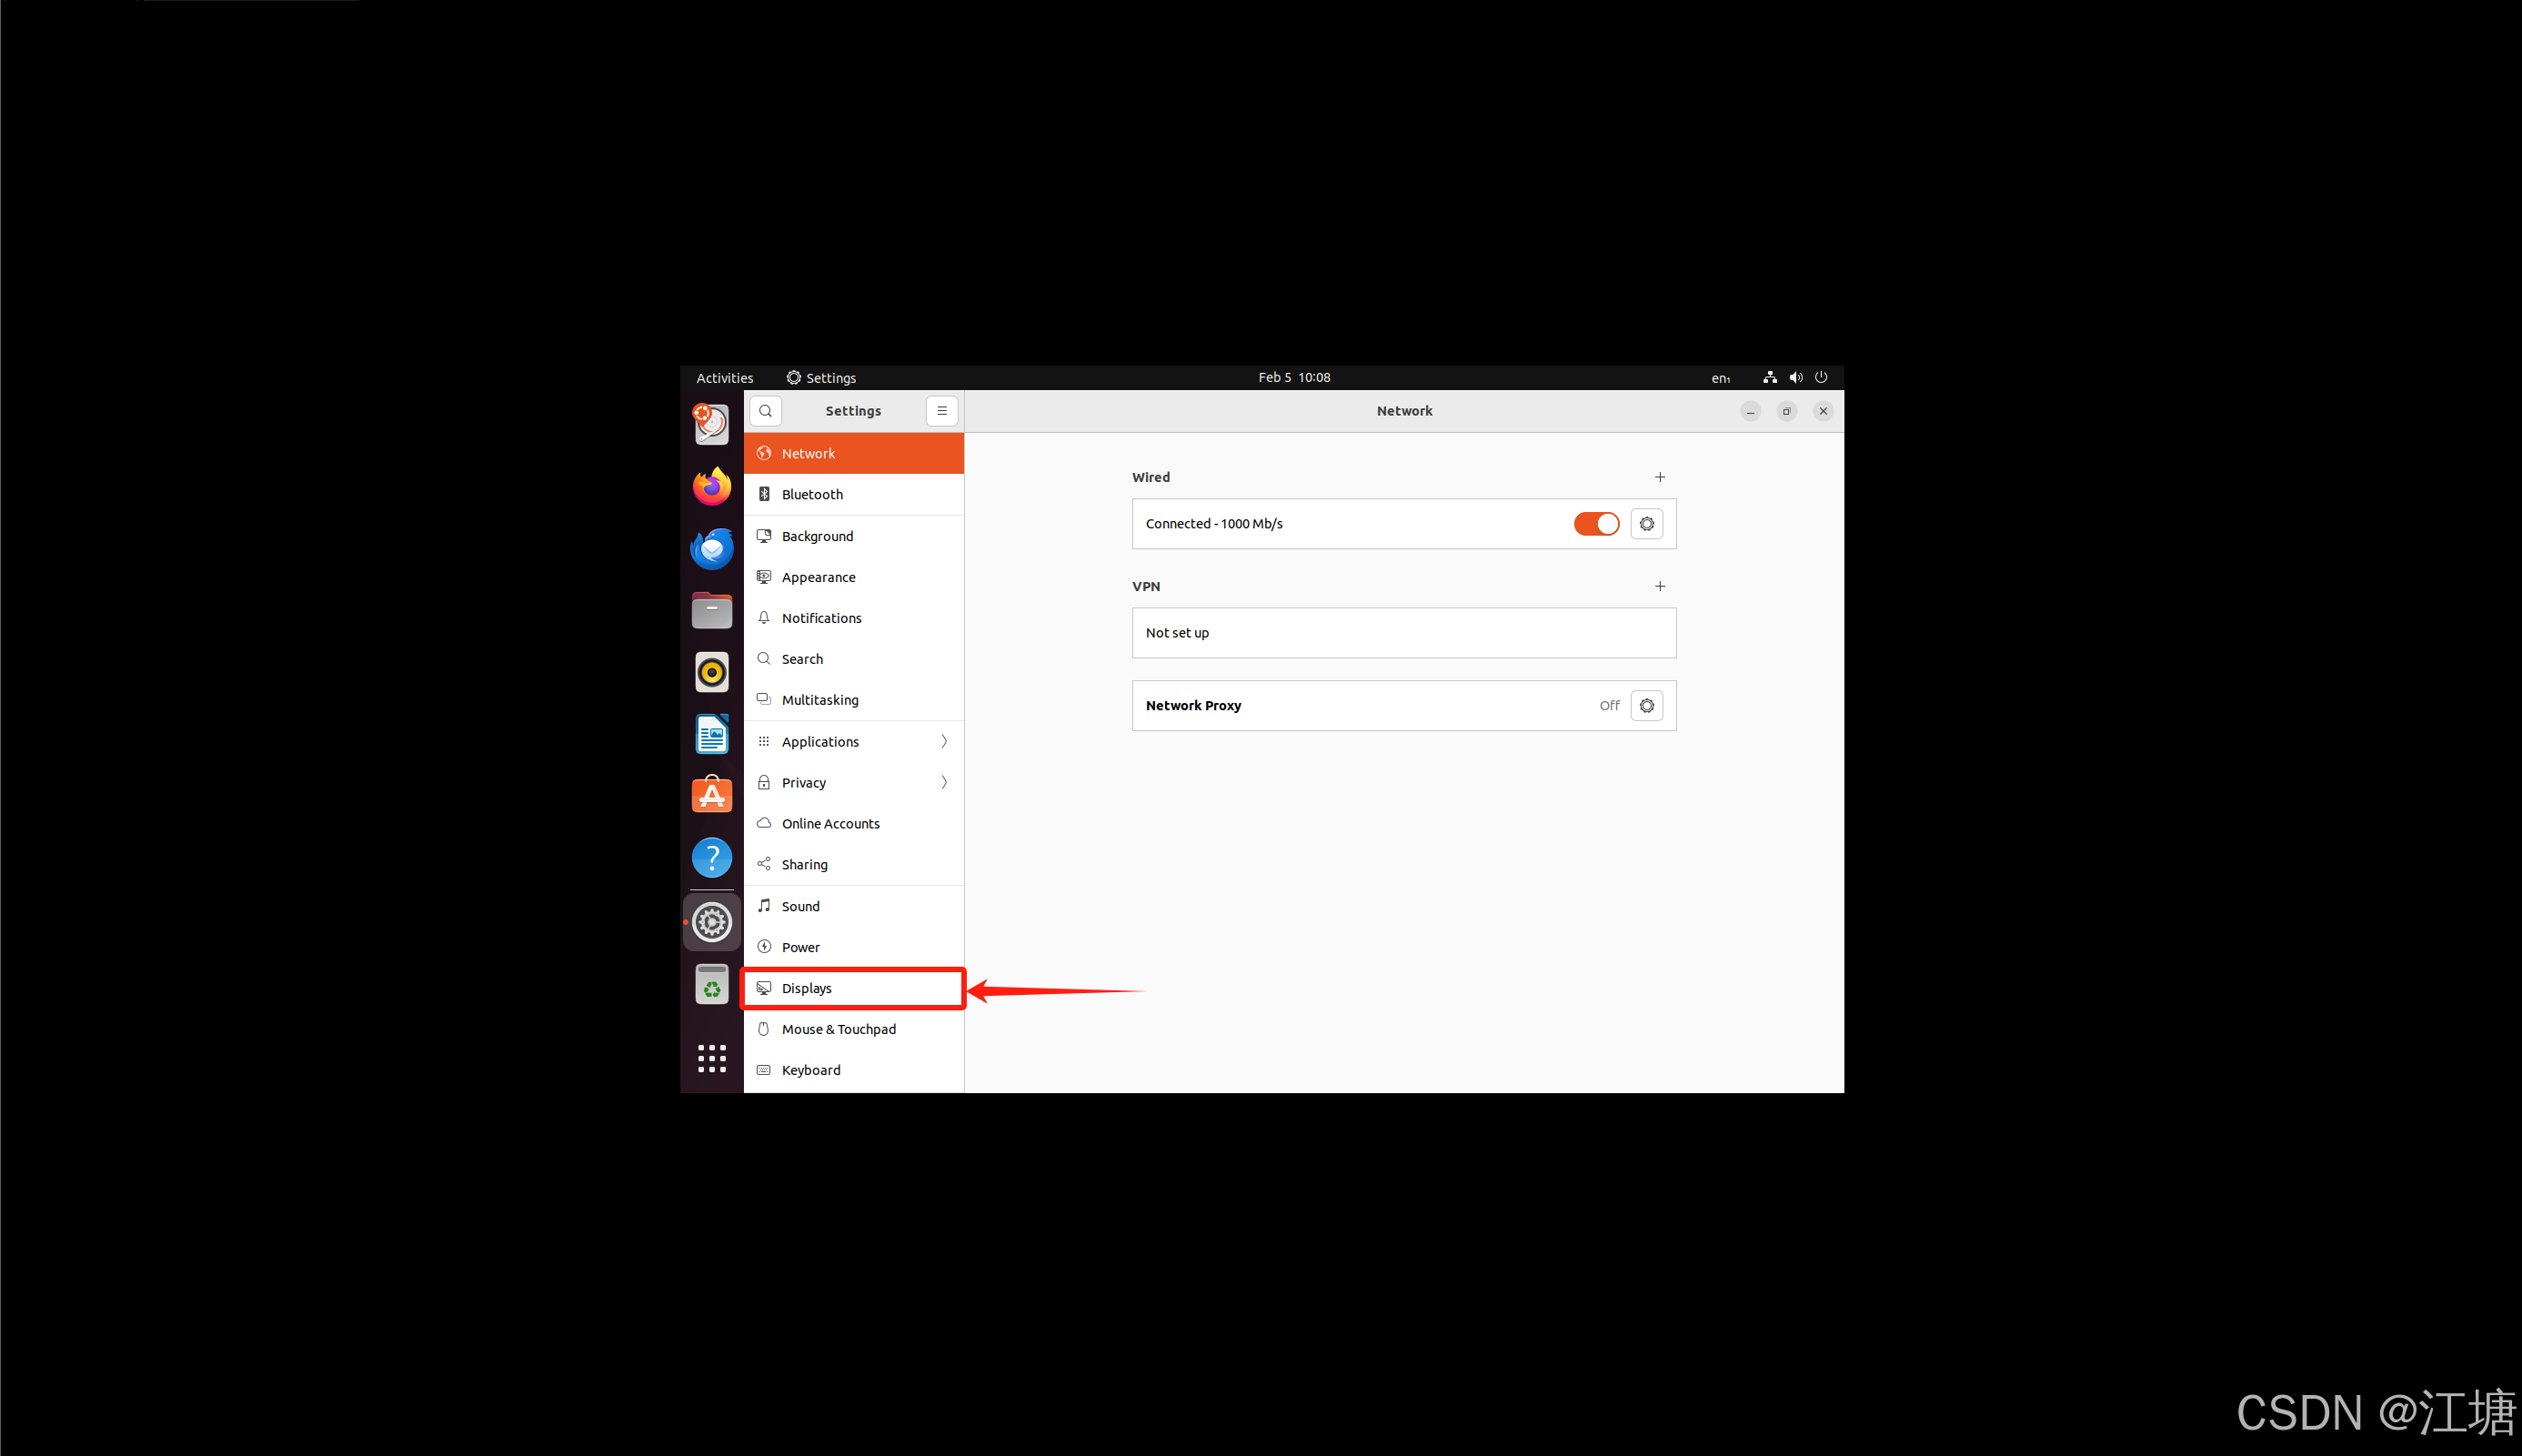Launch Firefox from the dock
The height and width of the screenshot is (1456, 2522).
pos(711,487)
